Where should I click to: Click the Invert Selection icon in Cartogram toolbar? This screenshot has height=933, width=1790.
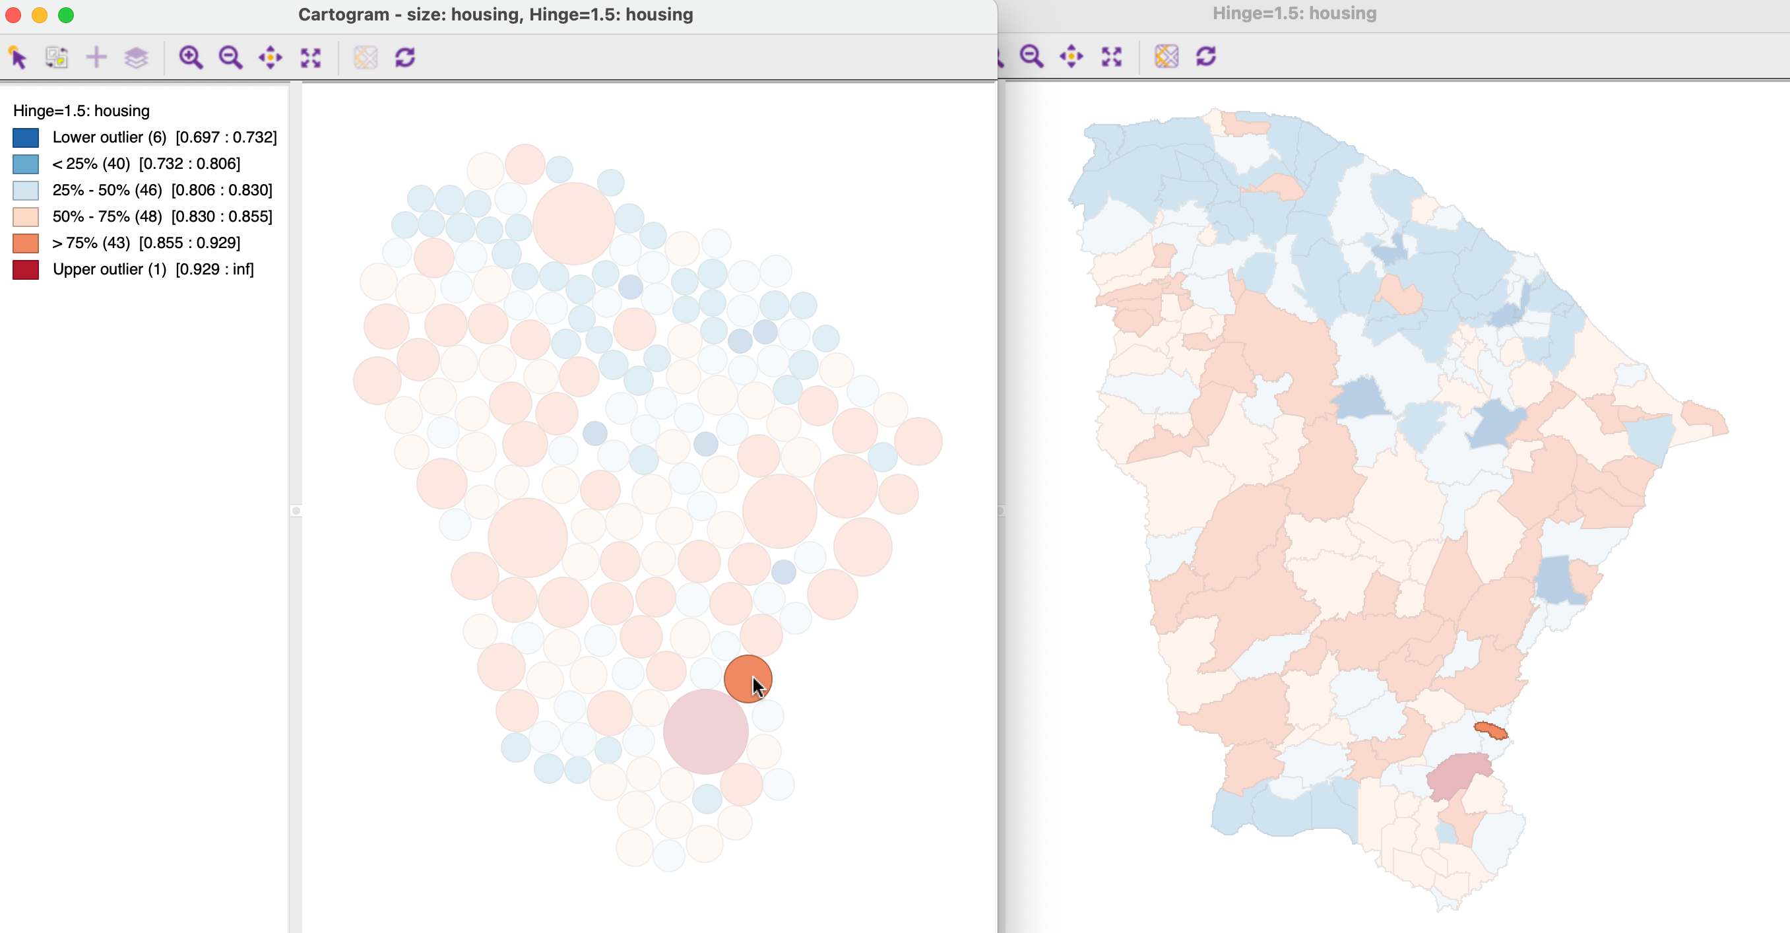tap(57, 57)
